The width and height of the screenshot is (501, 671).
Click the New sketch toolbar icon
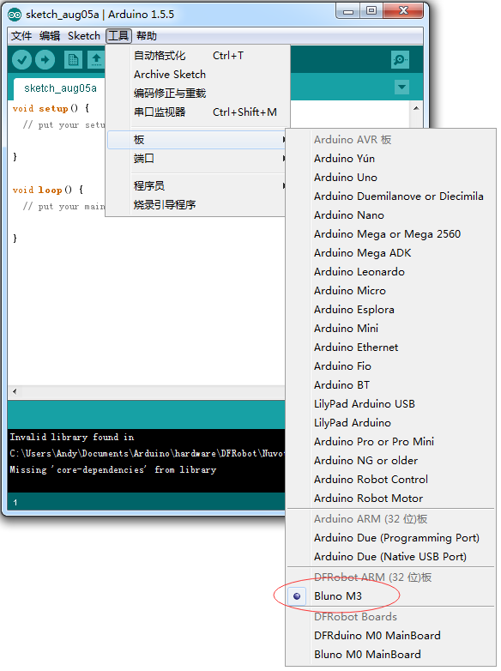73,60
